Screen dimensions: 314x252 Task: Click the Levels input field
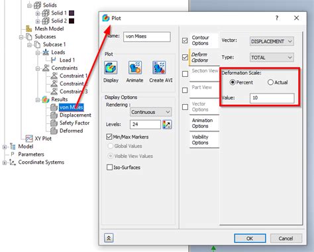click(145, 125)
